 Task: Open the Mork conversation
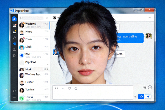pyautogui.click(x=34, y=69)
